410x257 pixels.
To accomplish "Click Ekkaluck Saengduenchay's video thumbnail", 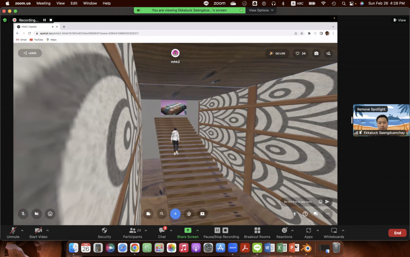I will click(x=381, y=121).
